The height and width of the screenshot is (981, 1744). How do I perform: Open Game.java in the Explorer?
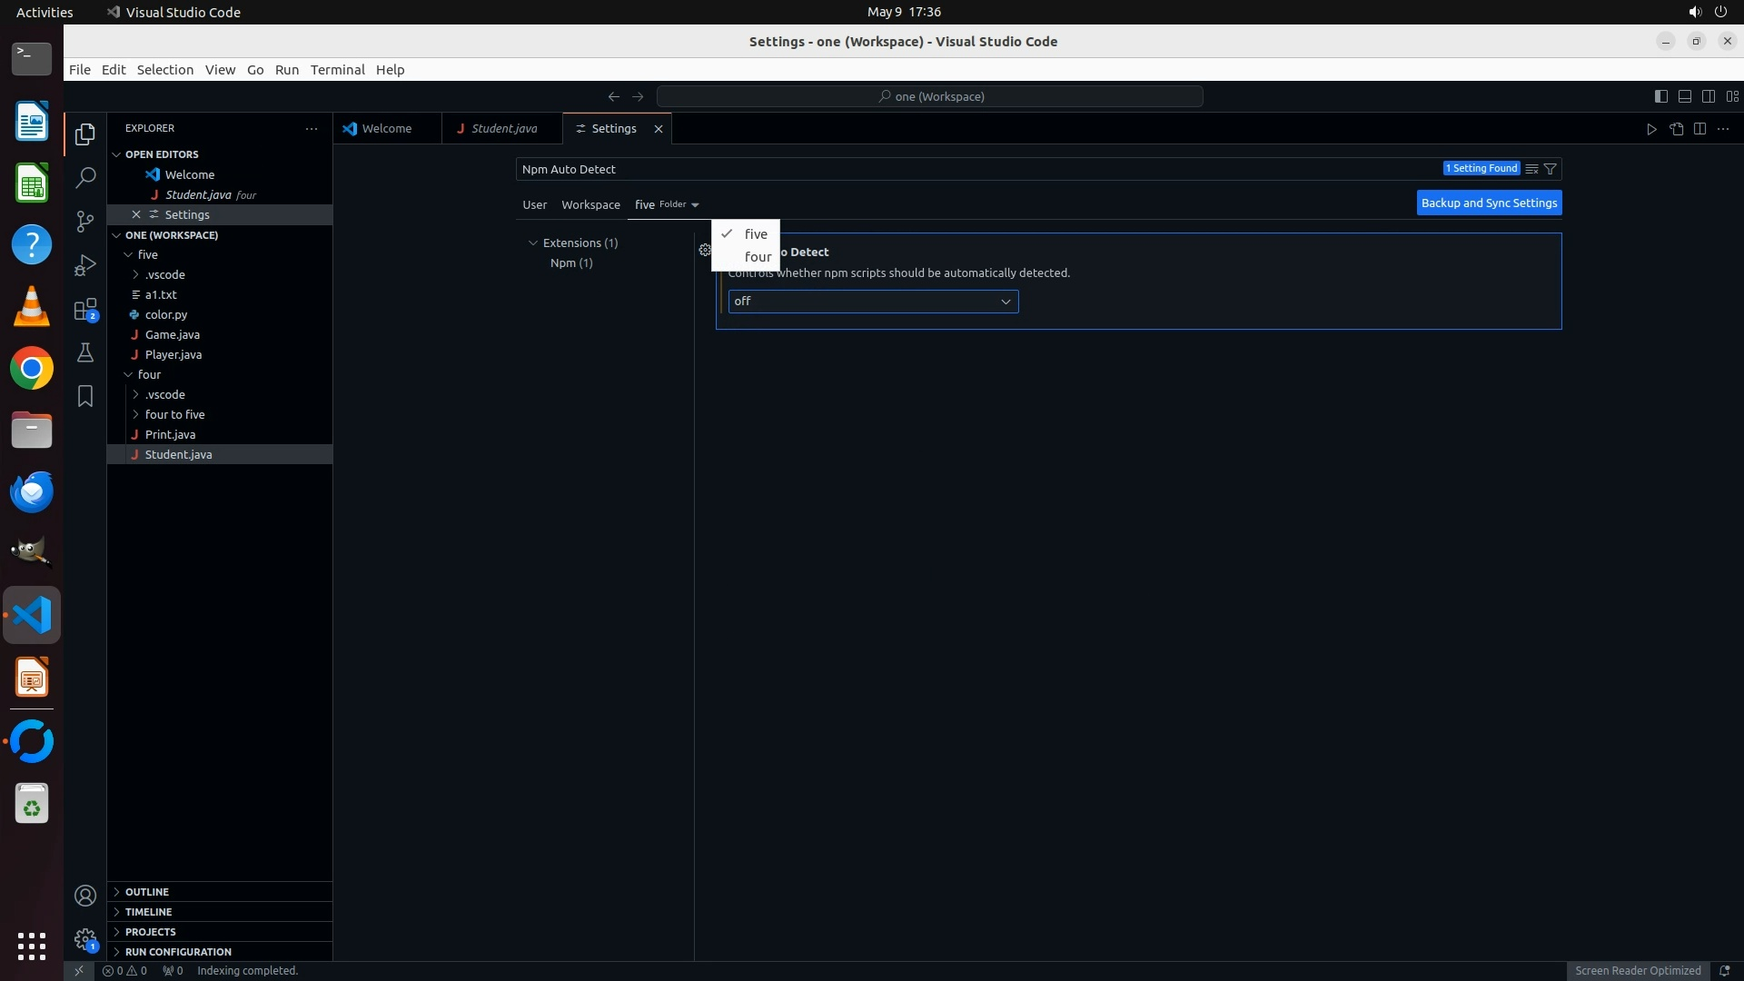click(x=173, y=334)
